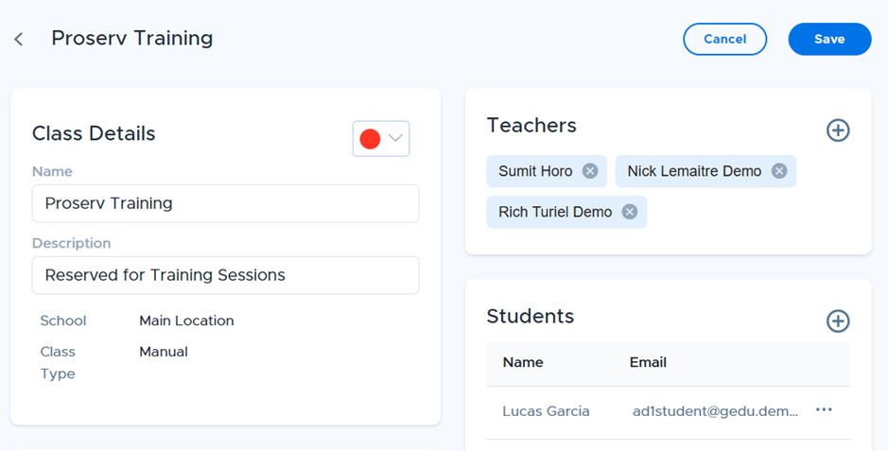The width and height of the screenshot is (888, 451).
Task: Click the student email ad1student@gedu
Action: (715, 411)
